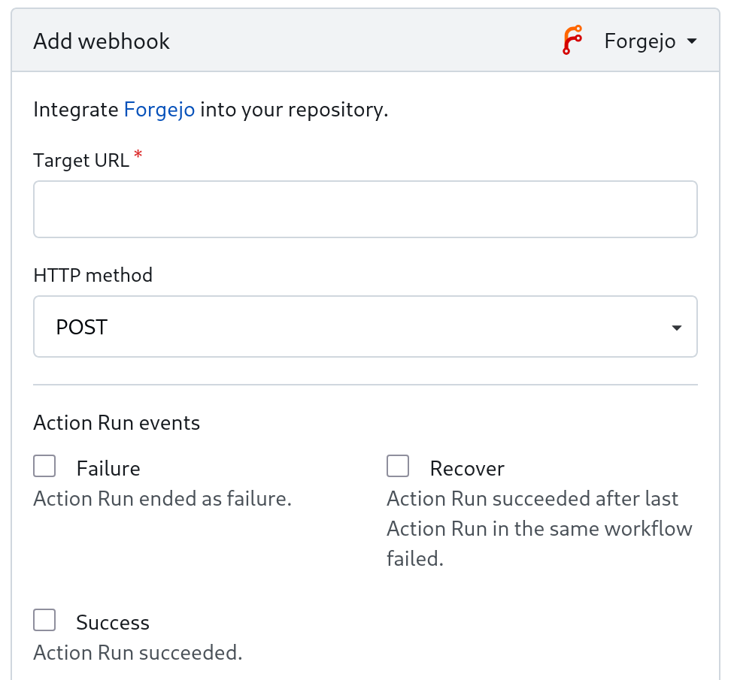The image size is (731, 680).
Task: Click the Target URL field label
Action: [x=81, y=160]
